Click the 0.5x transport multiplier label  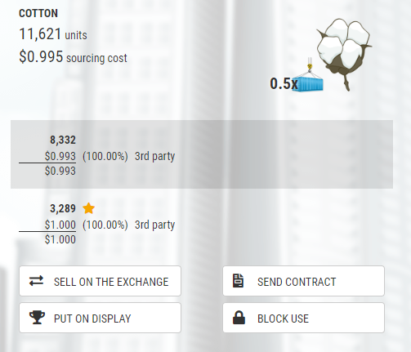tap(284, 83)
